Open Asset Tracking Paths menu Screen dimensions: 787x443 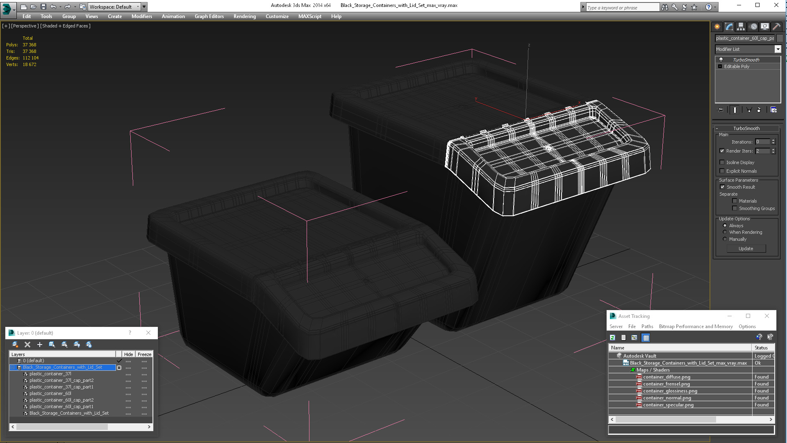pos(647,327)
